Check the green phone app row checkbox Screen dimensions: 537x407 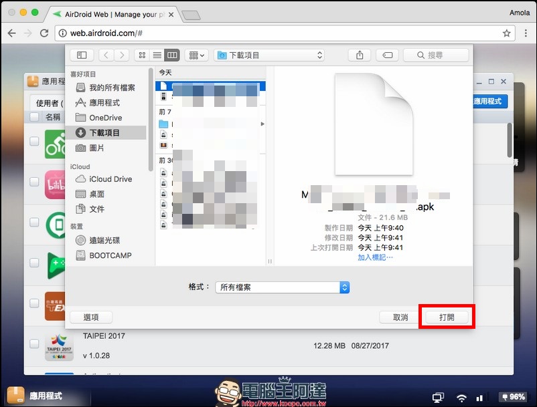[x=34, y=222]
